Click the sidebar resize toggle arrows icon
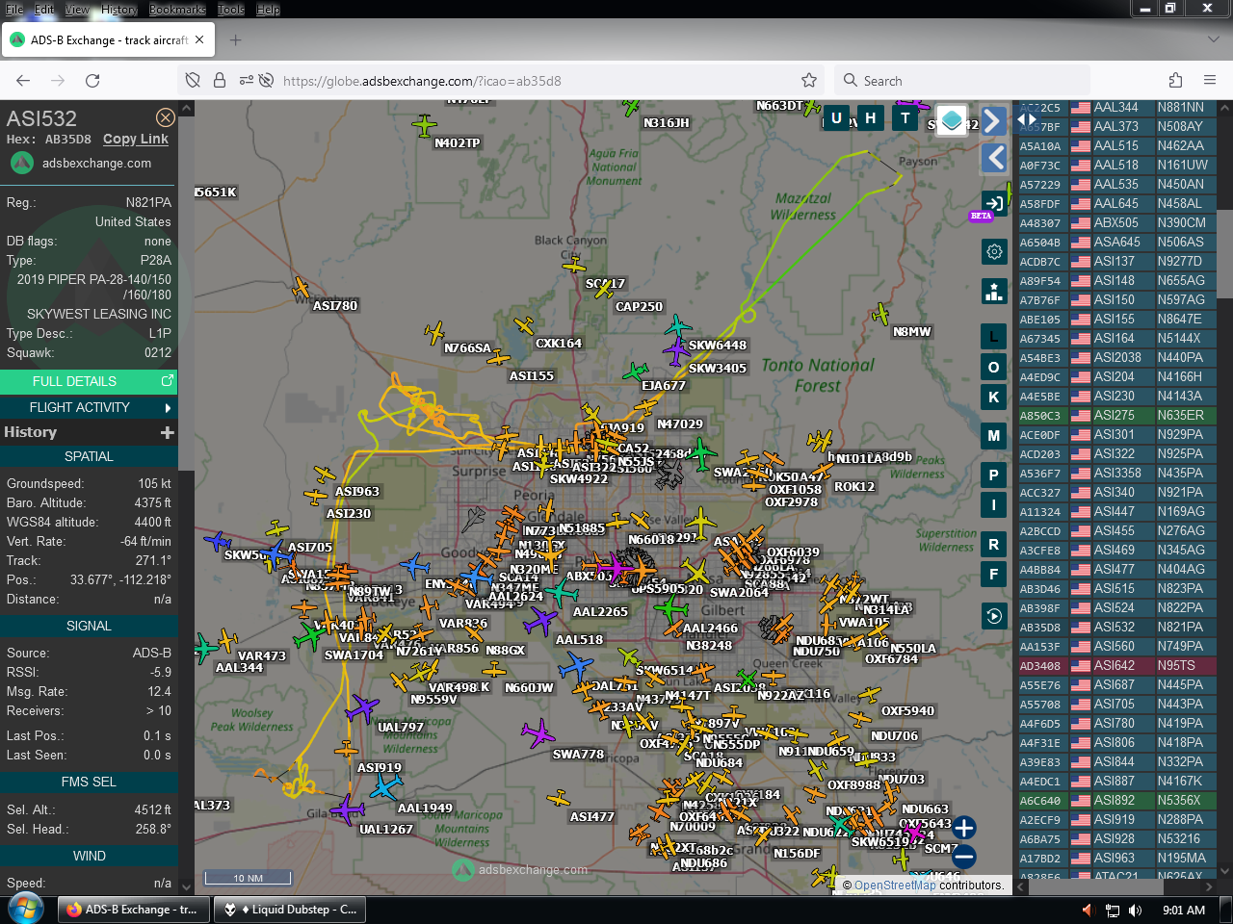The width and height of the screenshot is (1233, 924). (x=1027, y=119)
